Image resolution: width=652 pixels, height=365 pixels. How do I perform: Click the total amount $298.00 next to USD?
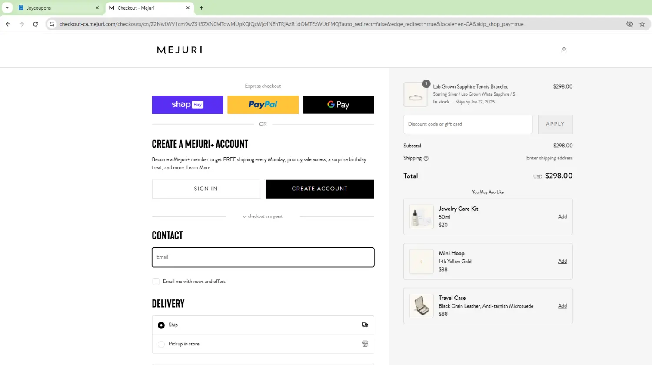tap(559, 176)
